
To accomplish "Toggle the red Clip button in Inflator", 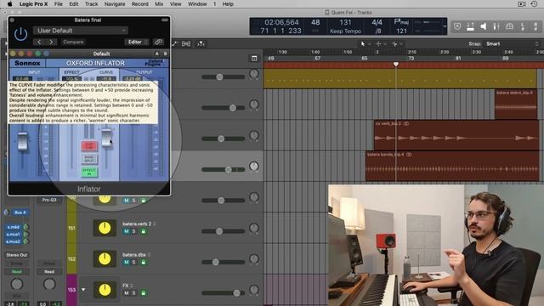I will tap(89, 145).
